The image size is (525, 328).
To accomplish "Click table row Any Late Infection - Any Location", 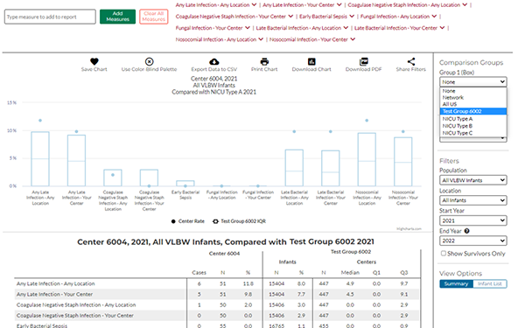I will [217, 283].
